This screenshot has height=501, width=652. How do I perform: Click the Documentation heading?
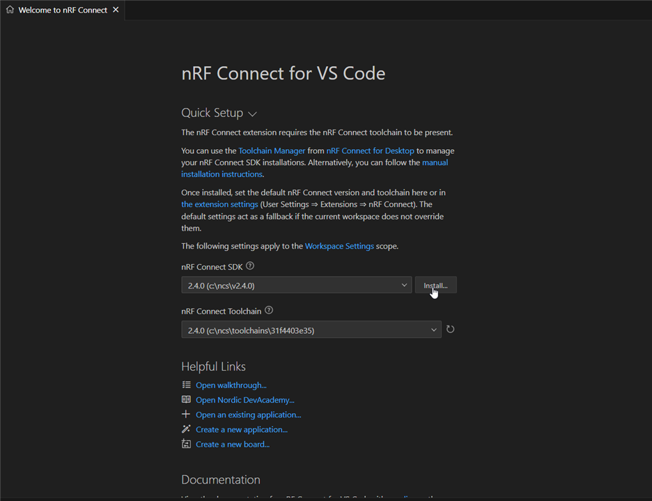pyautogui.click(x=221, y=480)
